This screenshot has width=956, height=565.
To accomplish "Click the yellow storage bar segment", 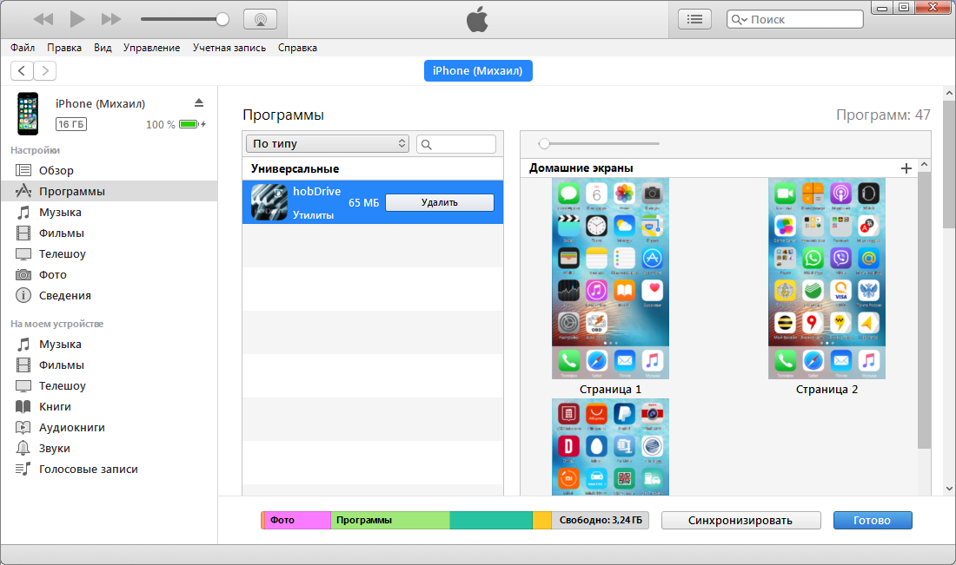I will click(542, 521).
